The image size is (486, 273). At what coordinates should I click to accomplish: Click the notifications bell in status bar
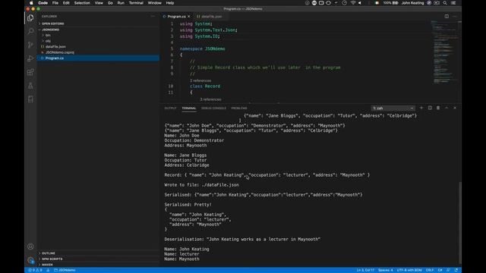click(456, 270)
